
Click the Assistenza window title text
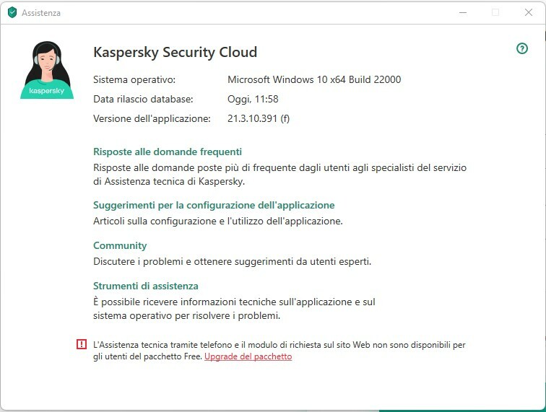[41, 13]
